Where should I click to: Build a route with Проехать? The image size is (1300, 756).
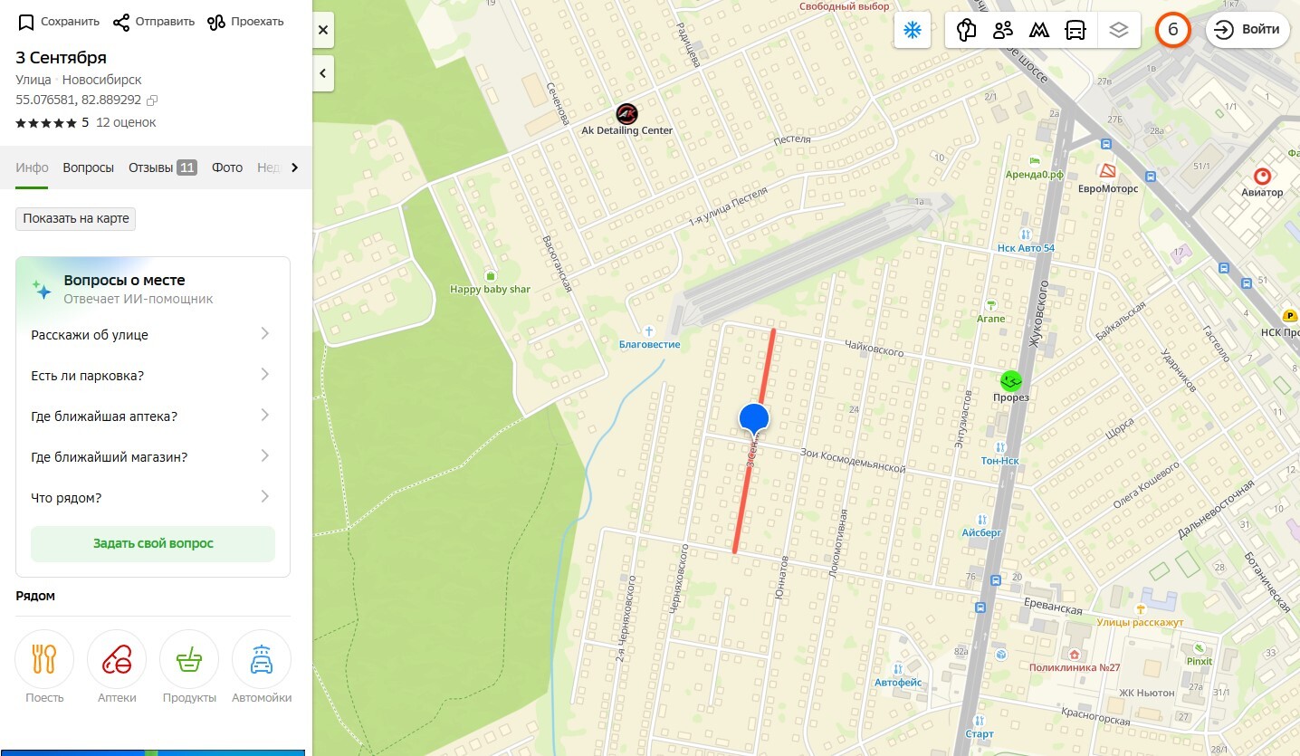point(245,22)
